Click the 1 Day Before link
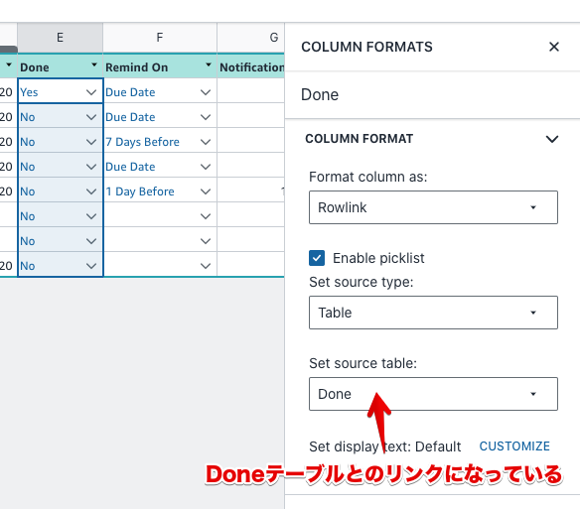 (x=140, y=191)
